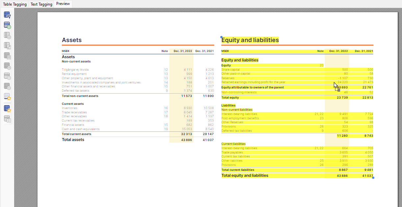Select the table selection arrow tool
The image size is (402, 207).
pyautogui.click(x=7, y=15)
